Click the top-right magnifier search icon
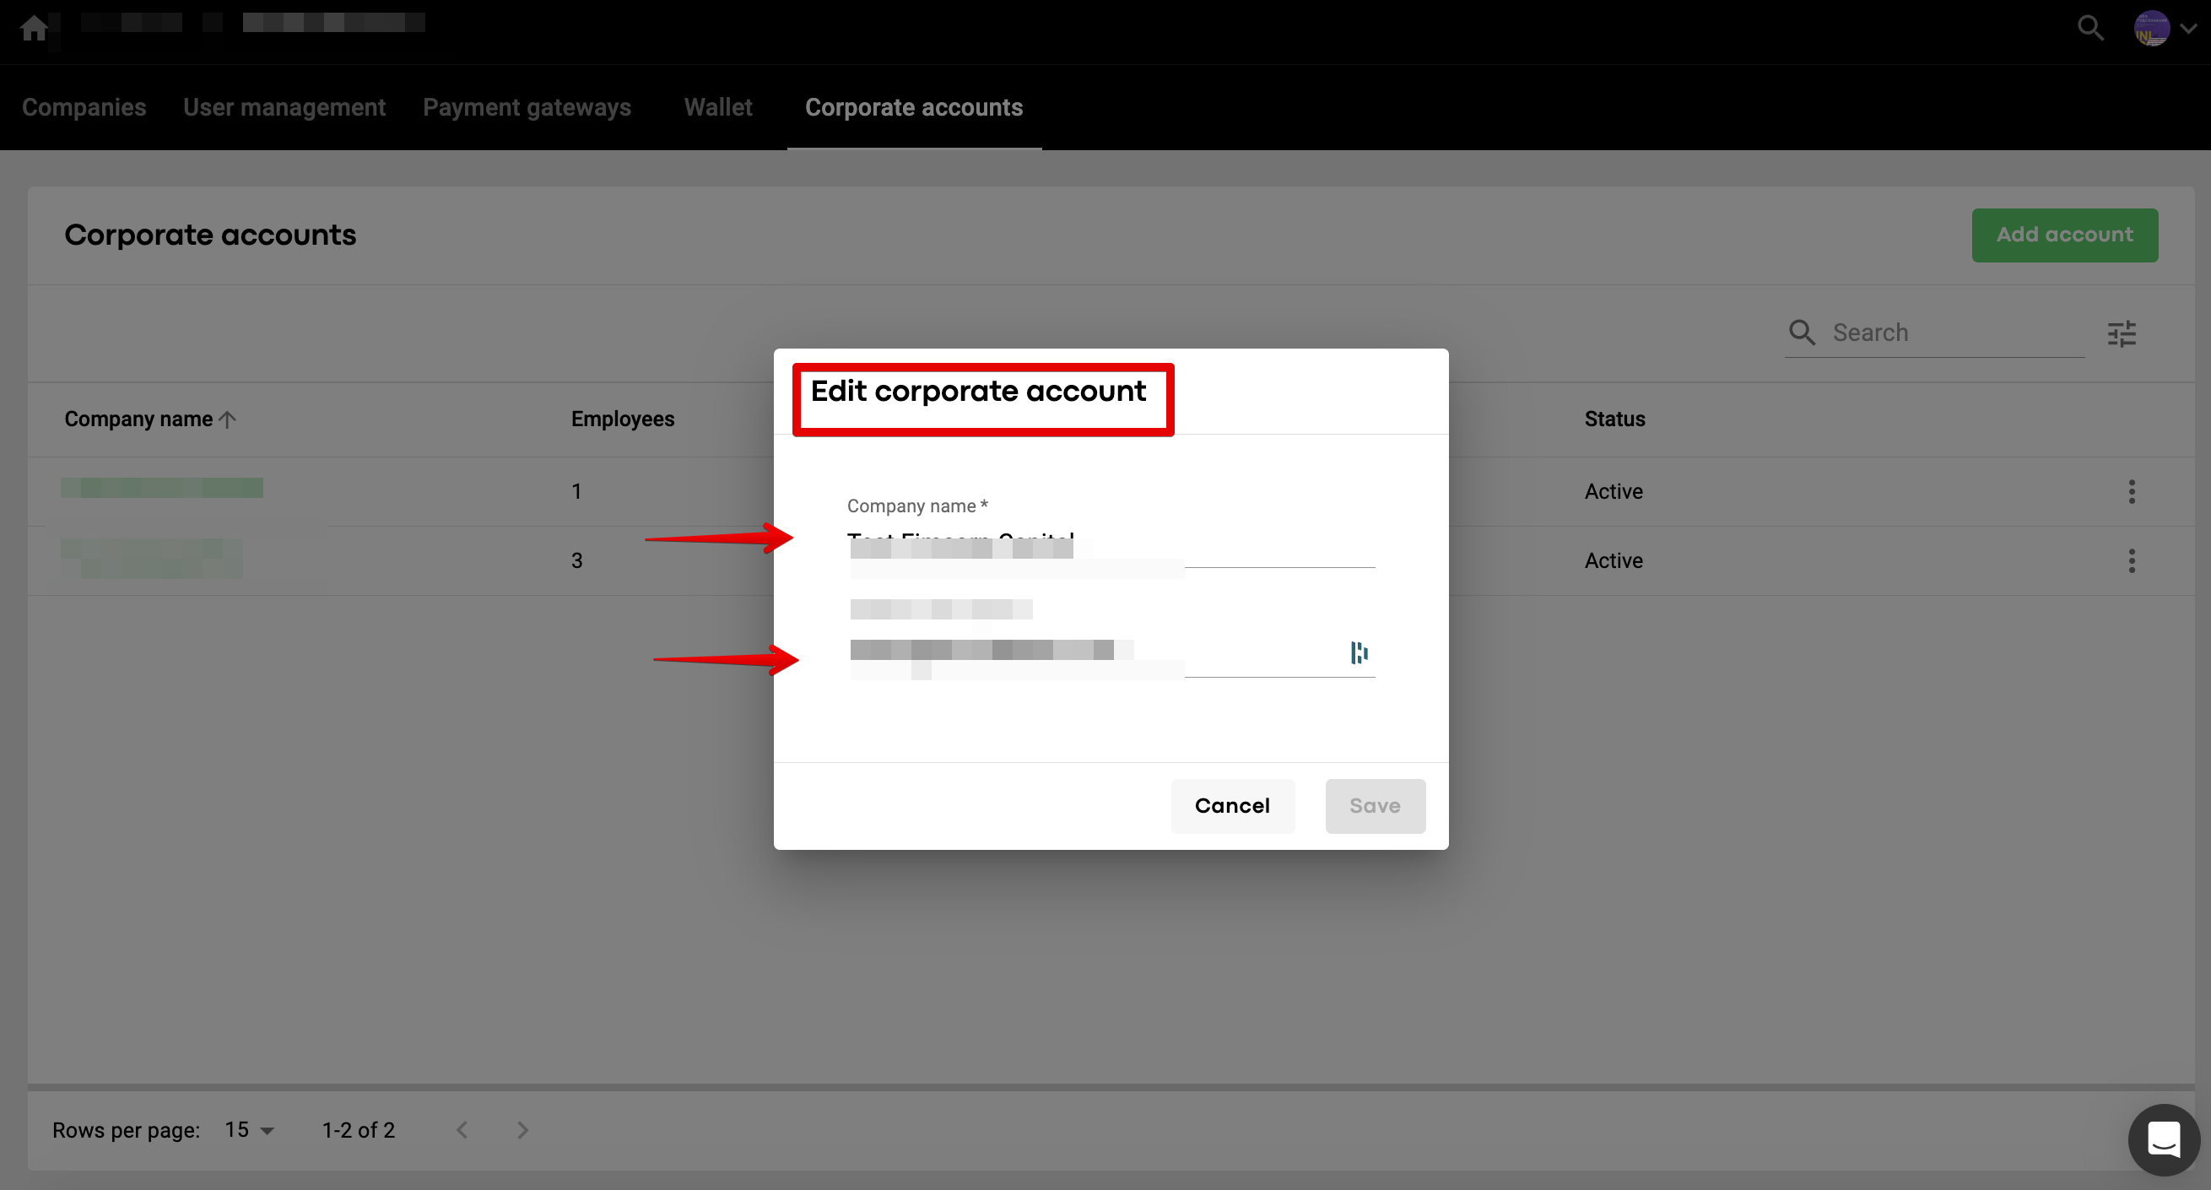This screenshot has width=2211, height=1190. click(2090, 29)
